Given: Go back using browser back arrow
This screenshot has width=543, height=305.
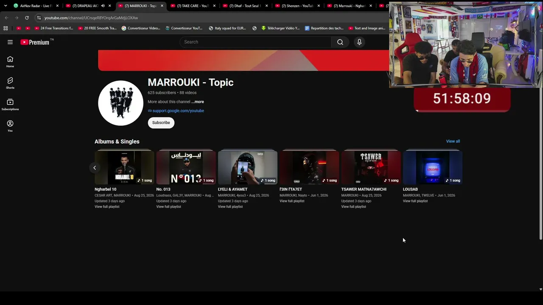Looking at the screenshot, I should (6, 18).
